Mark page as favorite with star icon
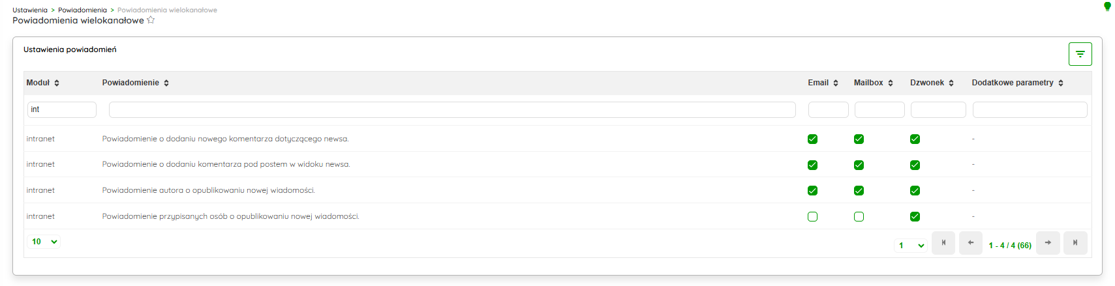Viewport: 1115px width, 286px height. point(151,20)
